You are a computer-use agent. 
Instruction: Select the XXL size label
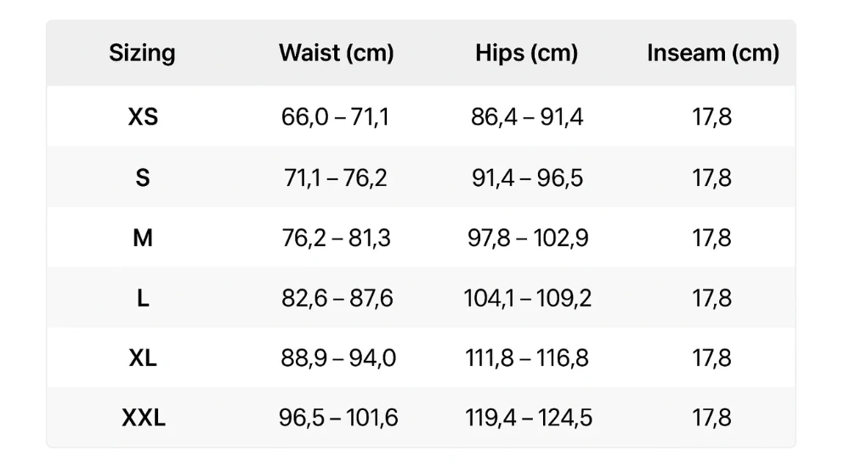pos(144,418)
